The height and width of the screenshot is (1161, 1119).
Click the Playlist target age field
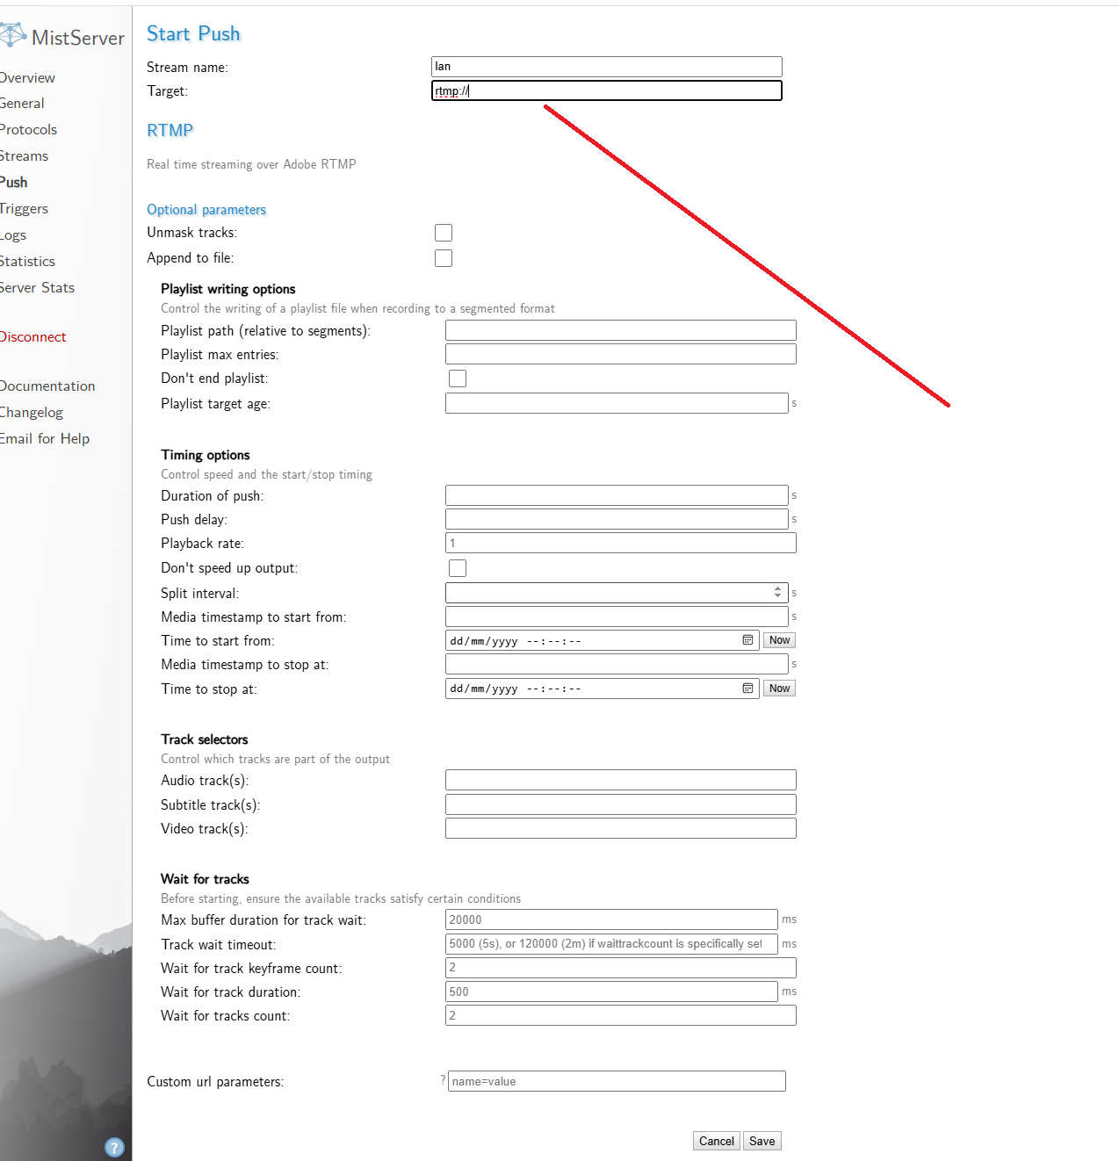[617, 403]
